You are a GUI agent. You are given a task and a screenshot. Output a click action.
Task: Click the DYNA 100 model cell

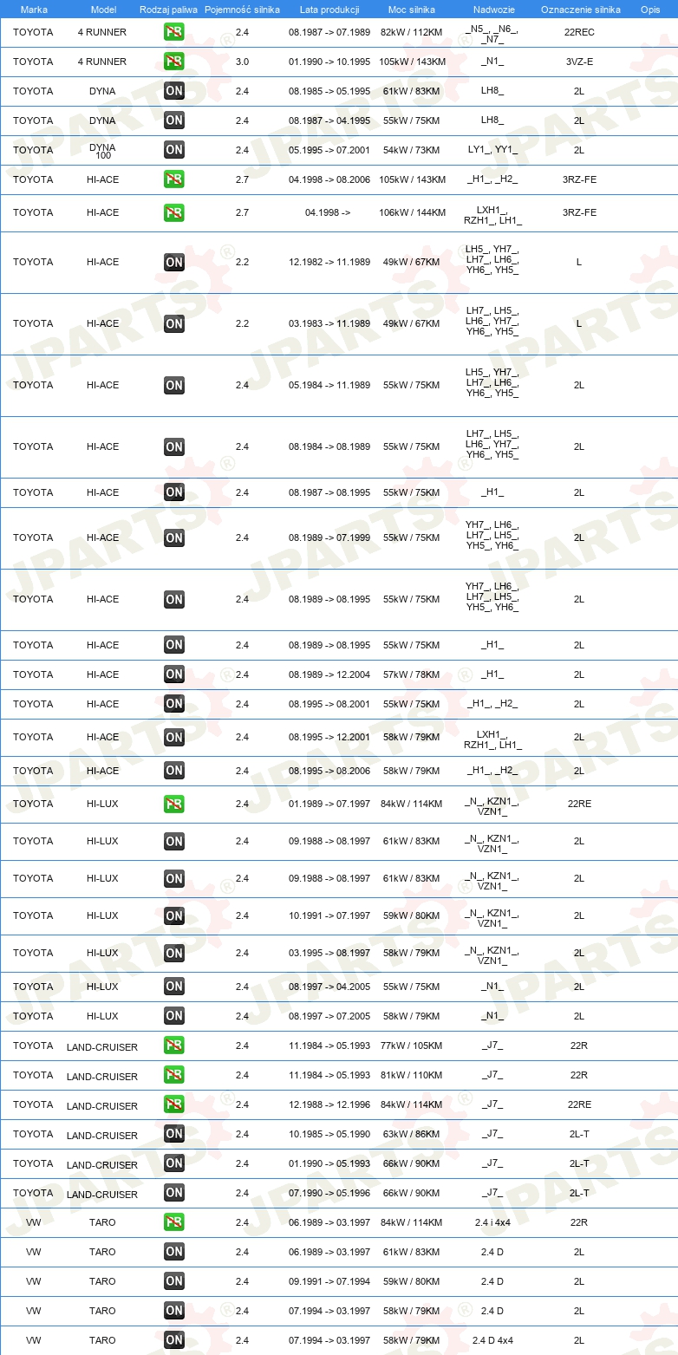(102, 151)
